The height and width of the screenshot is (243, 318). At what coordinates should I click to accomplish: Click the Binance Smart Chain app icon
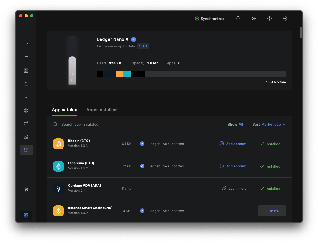tap(58, 211)
